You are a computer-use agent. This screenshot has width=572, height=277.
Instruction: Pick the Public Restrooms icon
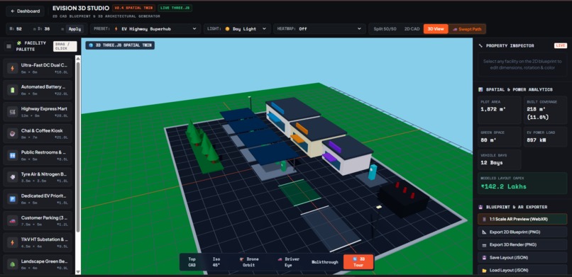[13, 155]
